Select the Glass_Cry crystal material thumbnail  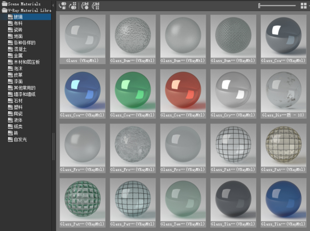[x=233, y=94]
